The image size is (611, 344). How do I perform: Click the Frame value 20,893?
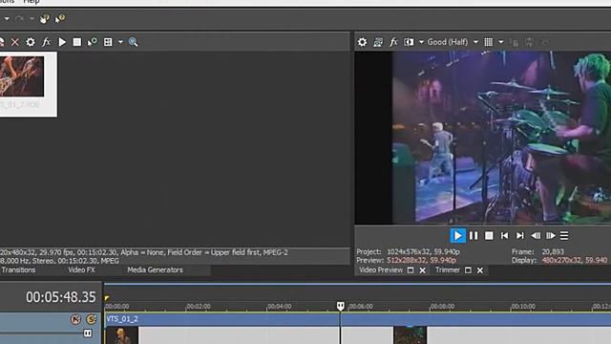(x=553, y=252)
